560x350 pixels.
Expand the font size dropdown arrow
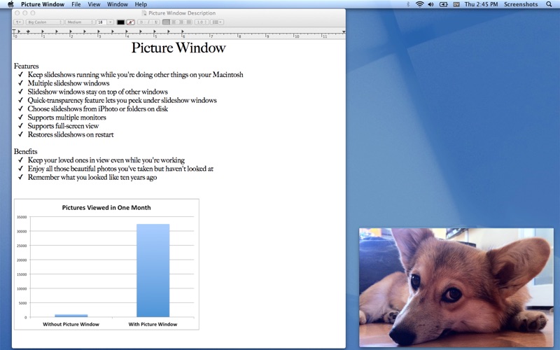pyautogui.click(x=111, y=22)
